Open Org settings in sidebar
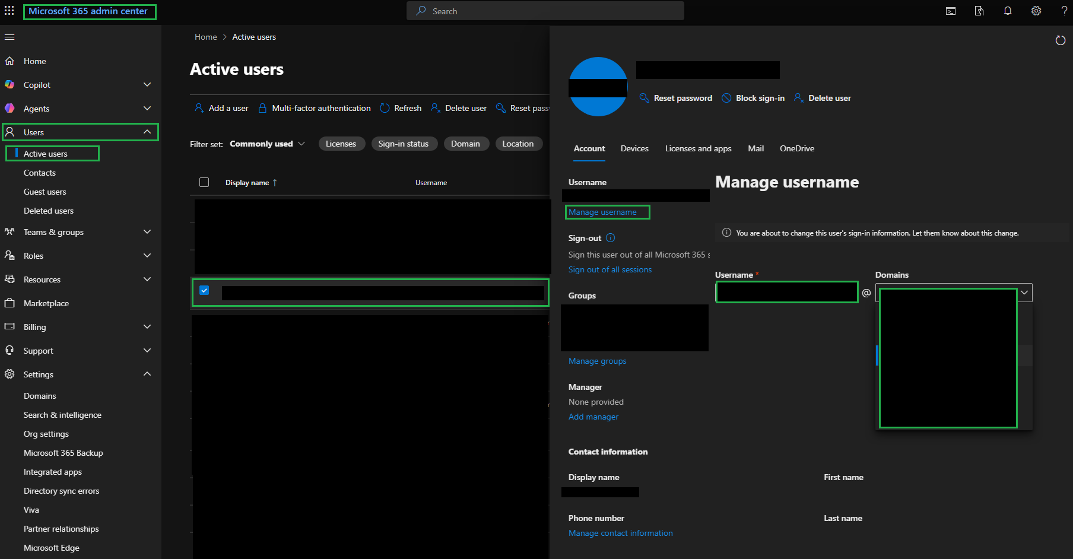 pyautogui.click(x=46, y=434)
